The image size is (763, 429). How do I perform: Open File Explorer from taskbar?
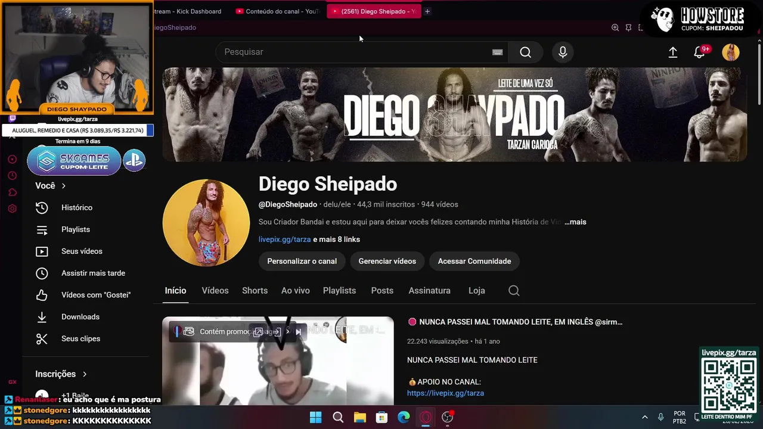click(x=360, y=417)
